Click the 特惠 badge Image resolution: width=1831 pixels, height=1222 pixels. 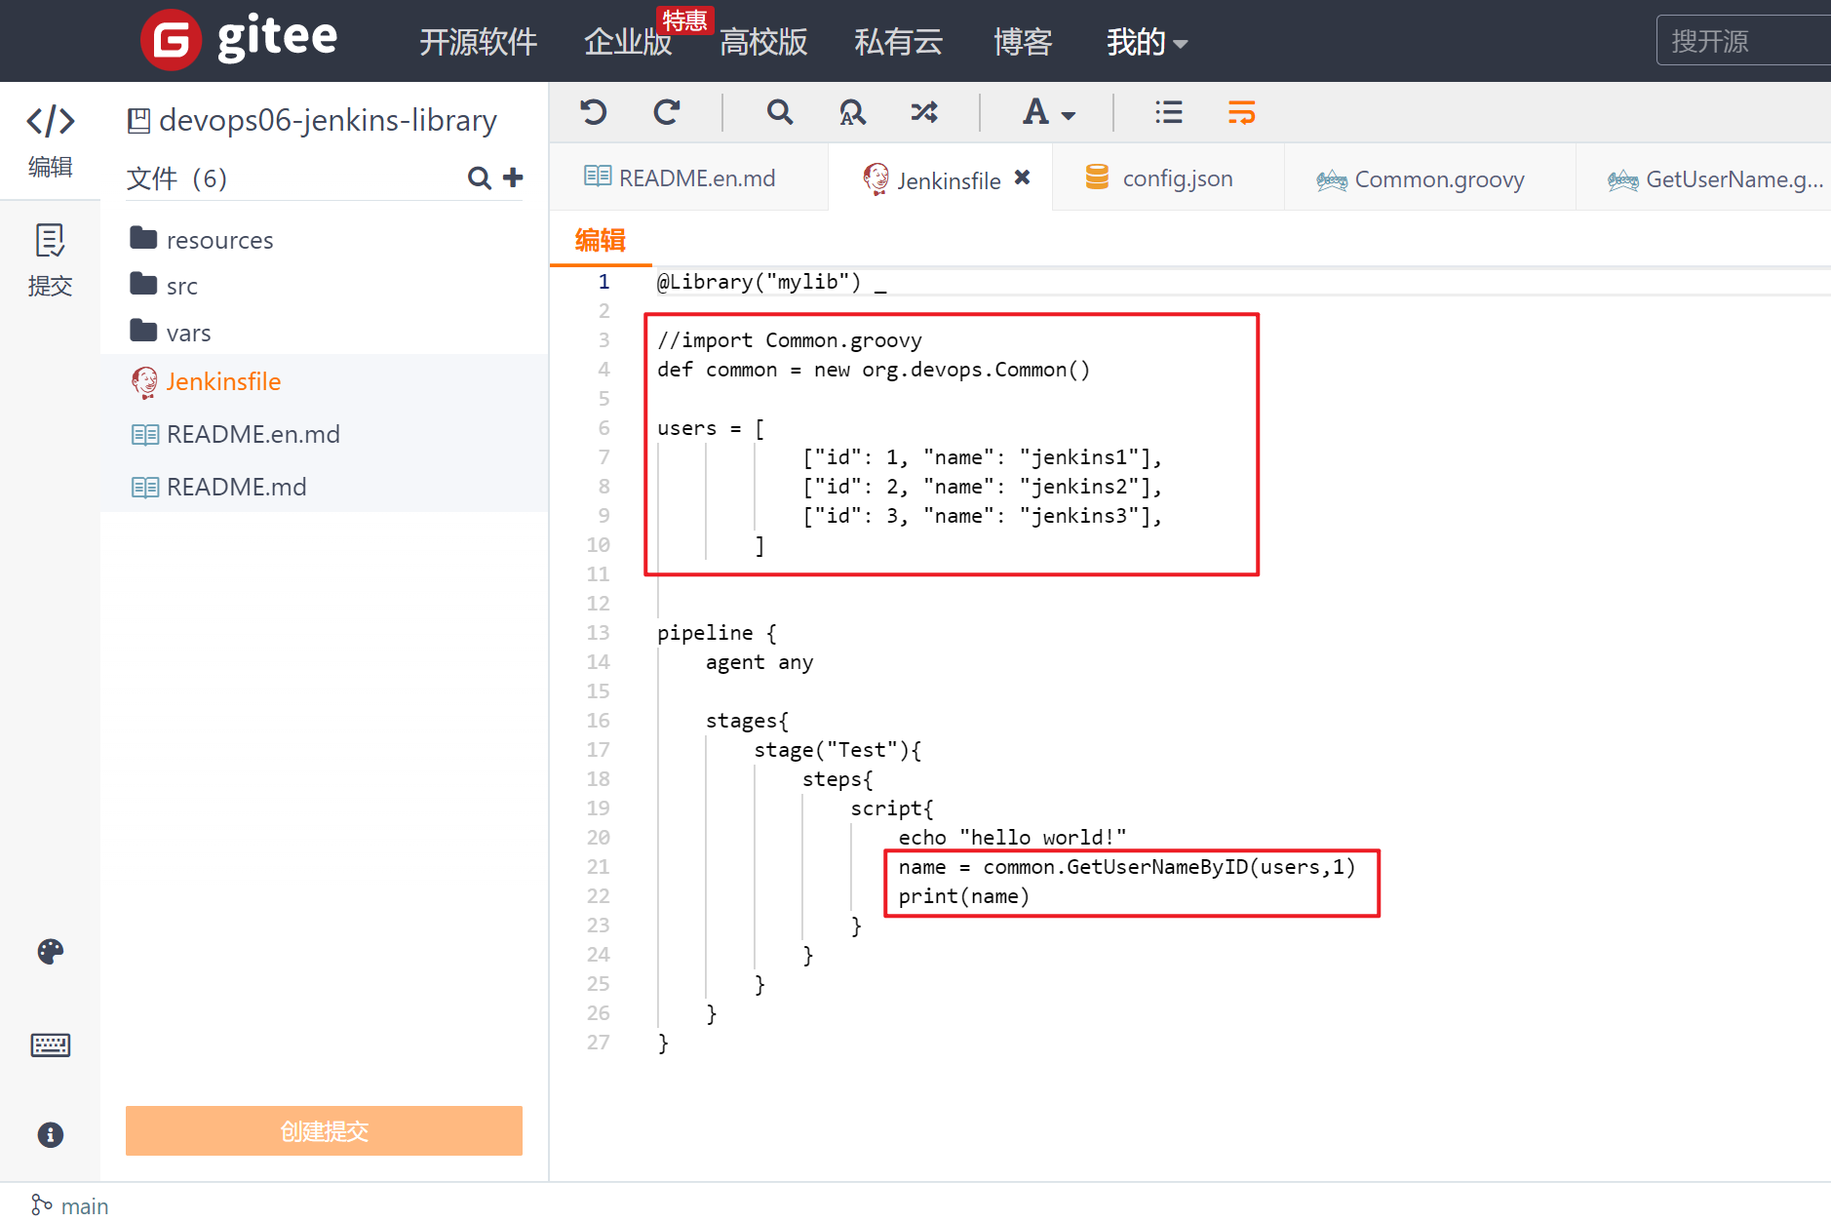coord(685,20)
